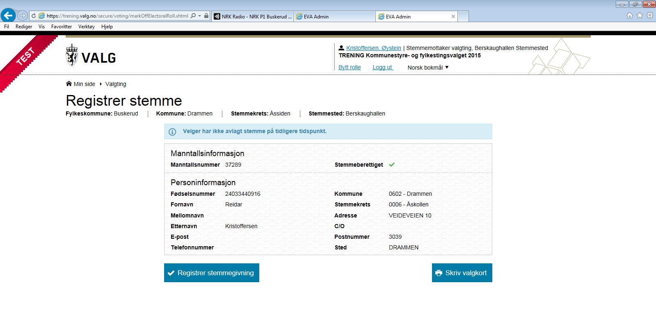Open the Valgting breadcrumb
The height and width of the screenshot is (317, 656).
pyautogui.click(x=116, y=84)
